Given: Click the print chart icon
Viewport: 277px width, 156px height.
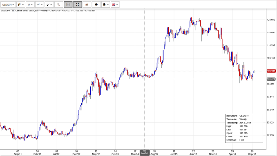Looking at the screenshot, I should [x=96, y=4].
